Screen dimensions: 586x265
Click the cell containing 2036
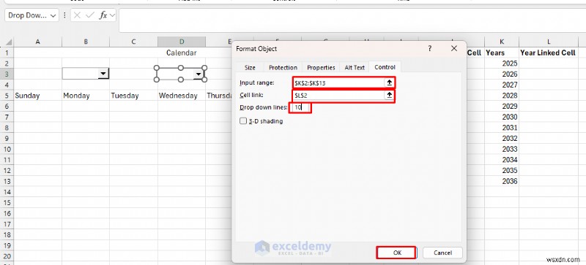point(502,182)
